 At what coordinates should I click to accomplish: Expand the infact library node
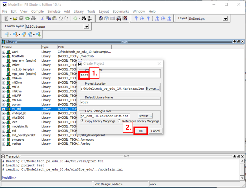[4, 65]
